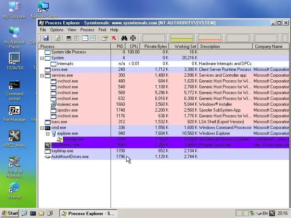
Task: Click the orange mini graph in the toolbar
Action: tap(210, 38)
